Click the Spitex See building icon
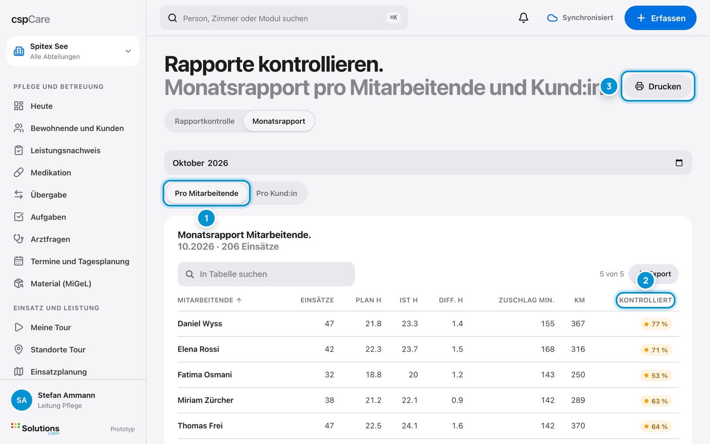 [x=19, y=51]
